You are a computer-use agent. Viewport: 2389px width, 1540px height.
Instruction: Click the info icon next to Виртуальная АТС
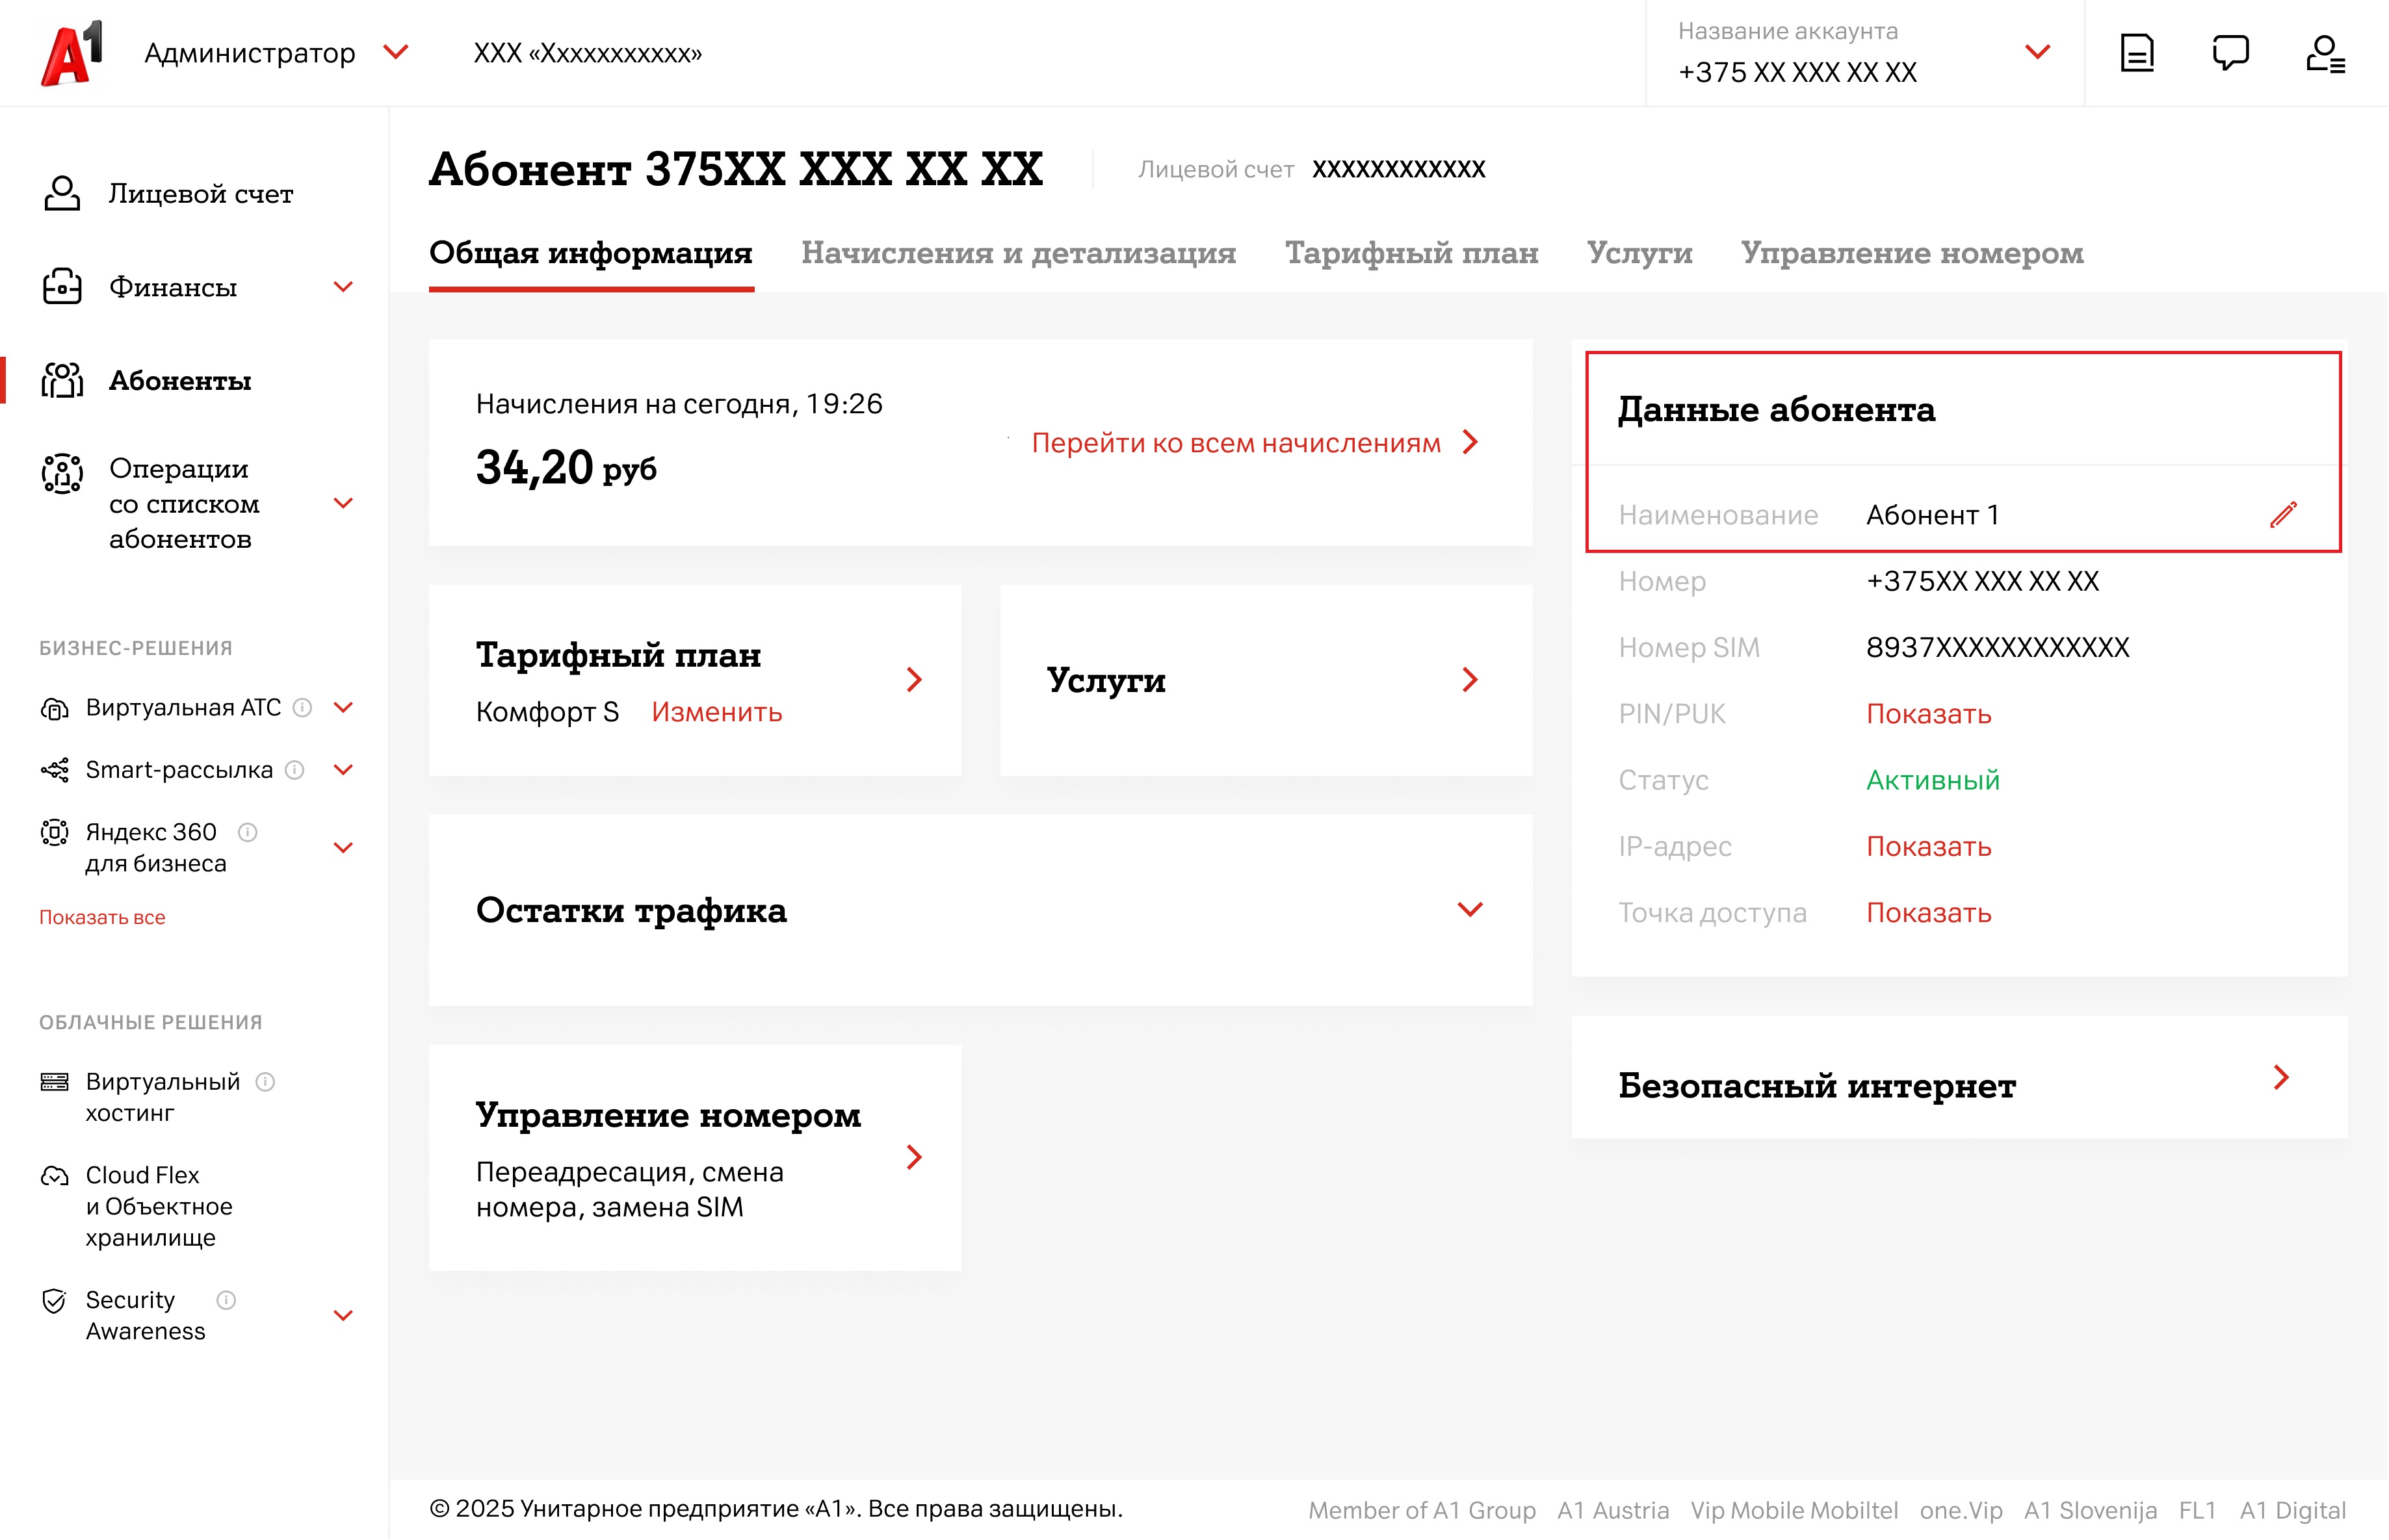302,708
